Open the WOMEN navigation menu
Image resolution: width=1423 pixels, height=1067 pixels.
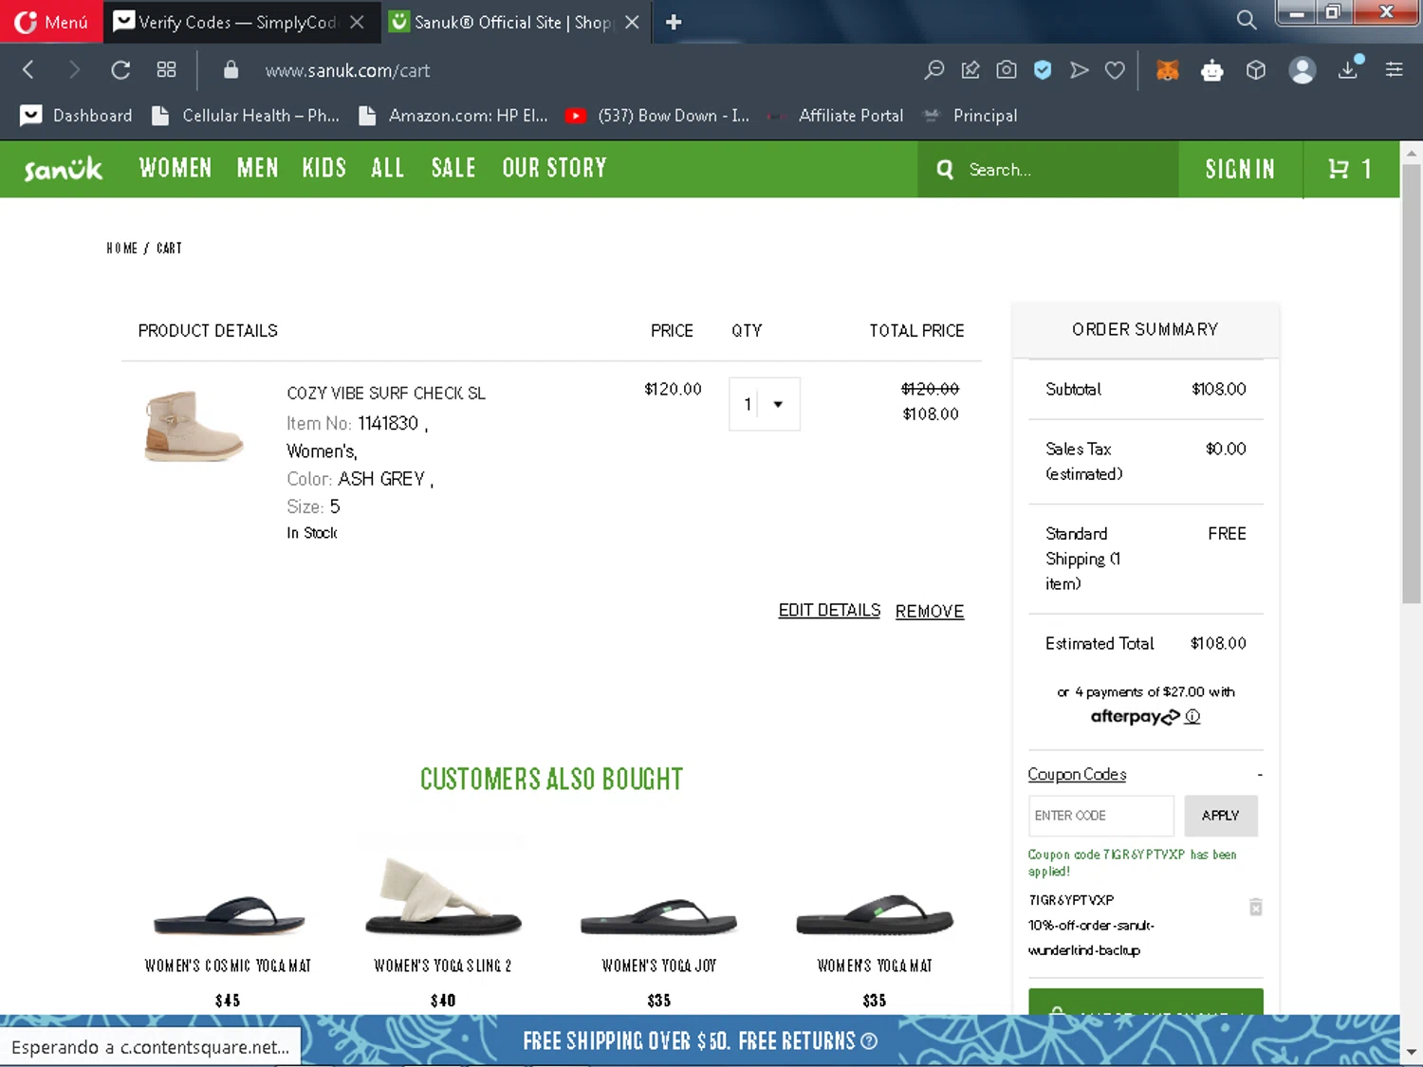[x=176, y=169]
